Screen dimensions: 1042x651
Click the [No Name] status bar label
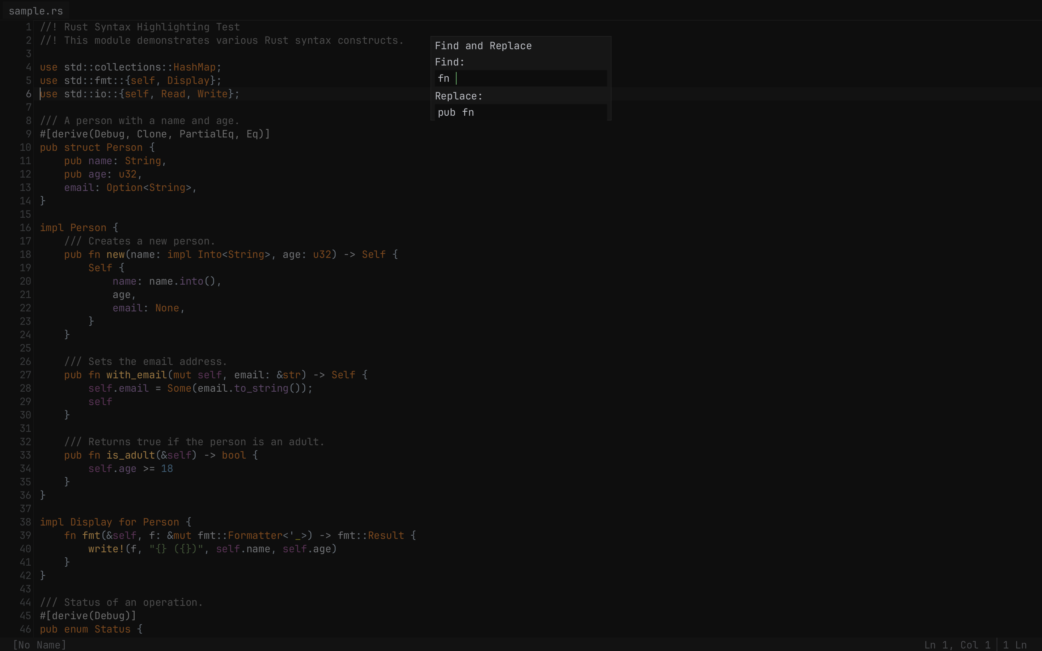click(39, 644)
